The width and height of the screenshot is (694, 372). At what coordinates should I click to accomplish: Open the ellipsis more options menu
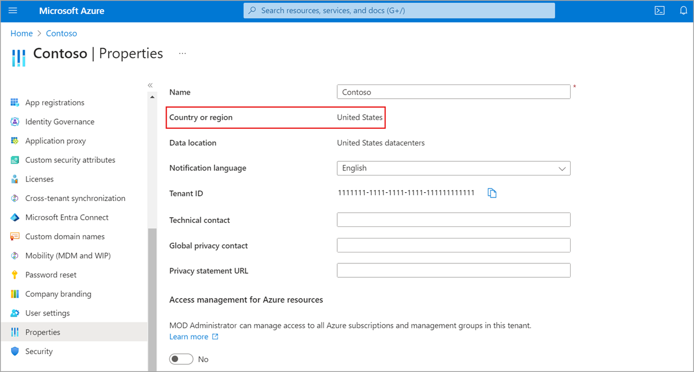point(183,54)
